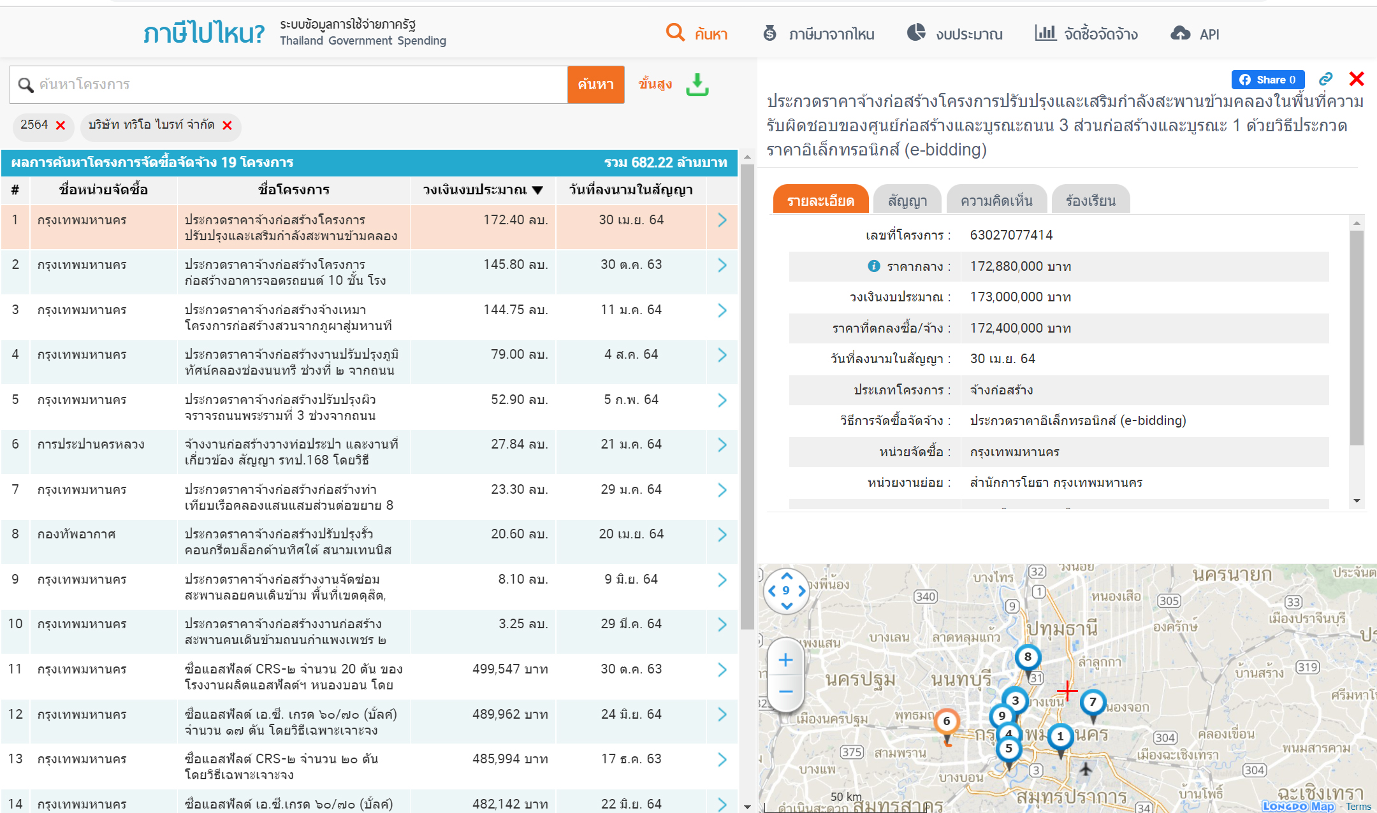Image resolution: width=1377 pixels, height=813 pixels.
Task: Open ขั้นสูง advanced search link
Action: [655, 84]
